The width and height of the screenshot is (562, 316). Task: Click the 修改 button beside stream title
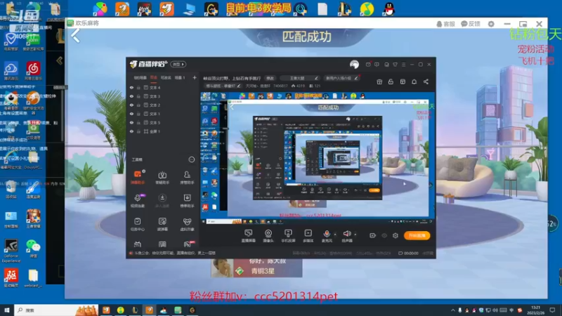[x=270, y=78]
